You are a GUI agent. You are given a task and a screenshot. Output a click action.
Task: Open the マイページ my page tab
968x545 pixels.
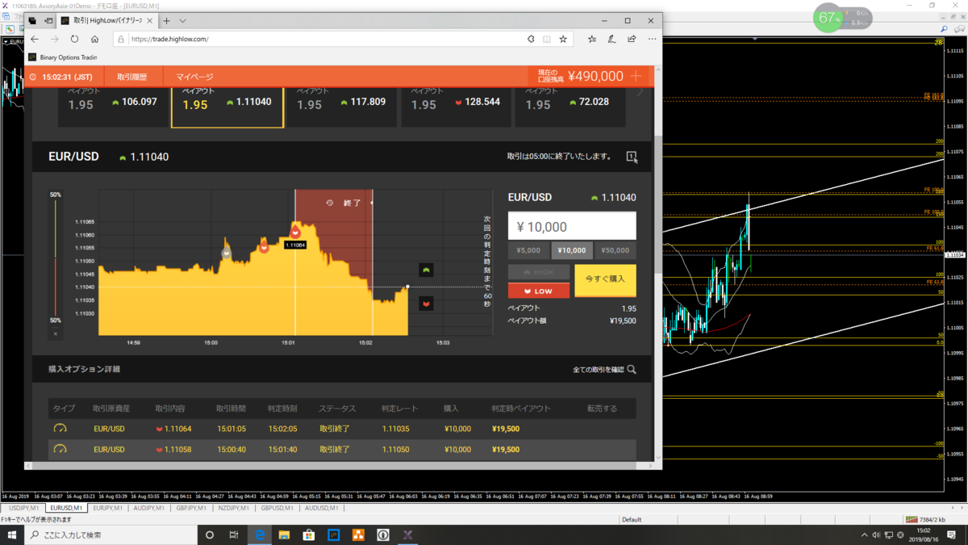(194, 77)
